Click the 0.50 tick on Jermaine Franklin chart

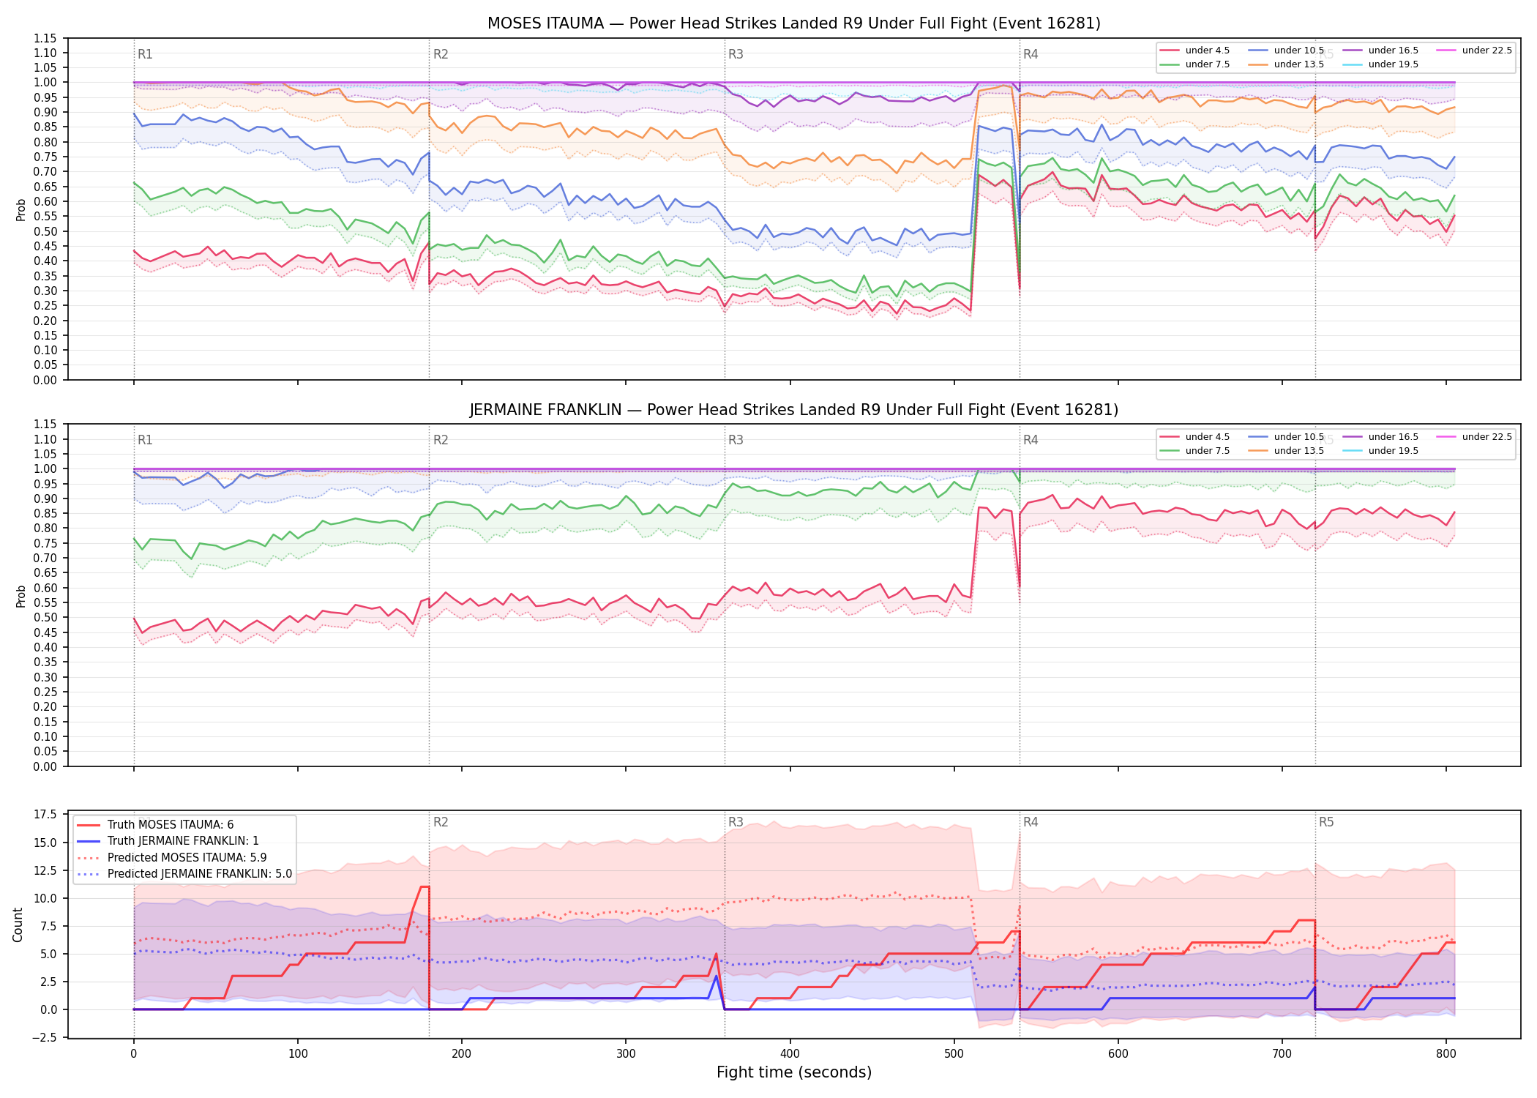(x=45, y=618)
